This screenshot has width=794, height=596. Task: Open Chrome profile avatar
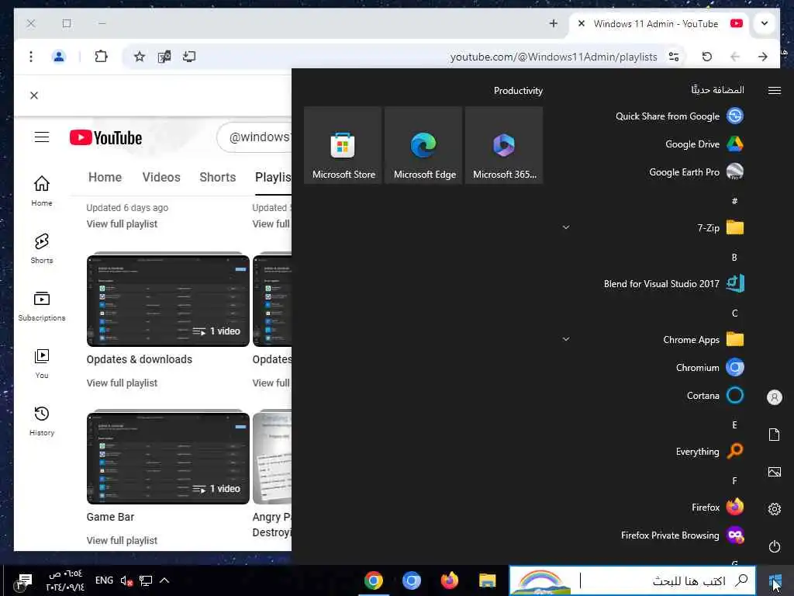tap(59, 56)
